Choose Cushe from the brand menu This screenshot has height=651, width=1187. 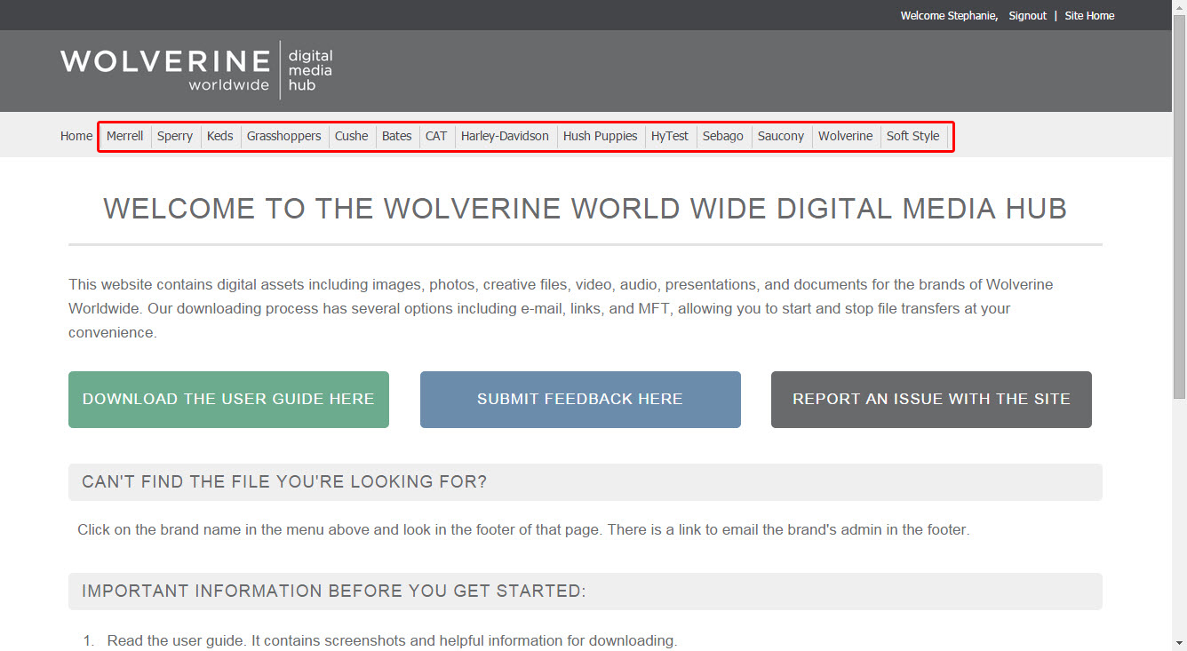[x=351, y=136]
